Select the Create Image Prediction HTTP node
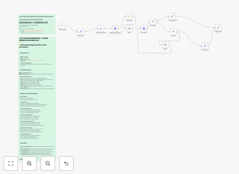This screenshot has width=239, height=174. point(115,28)
